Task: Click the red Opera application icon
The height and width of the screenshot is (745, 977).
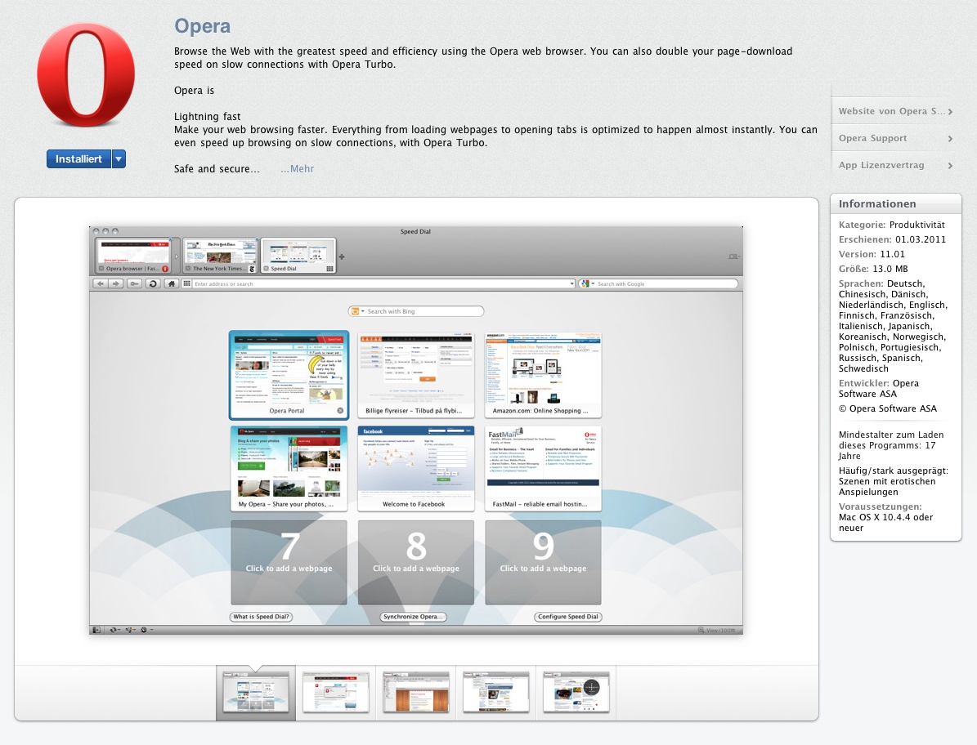Action: [x=85, y=75]
